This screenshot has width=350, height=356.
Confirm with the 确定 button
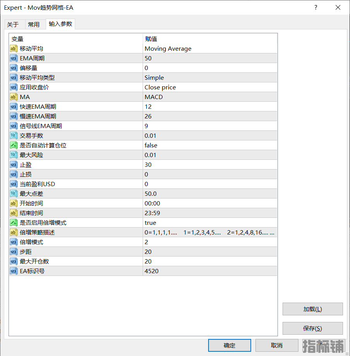coord(229,345)
